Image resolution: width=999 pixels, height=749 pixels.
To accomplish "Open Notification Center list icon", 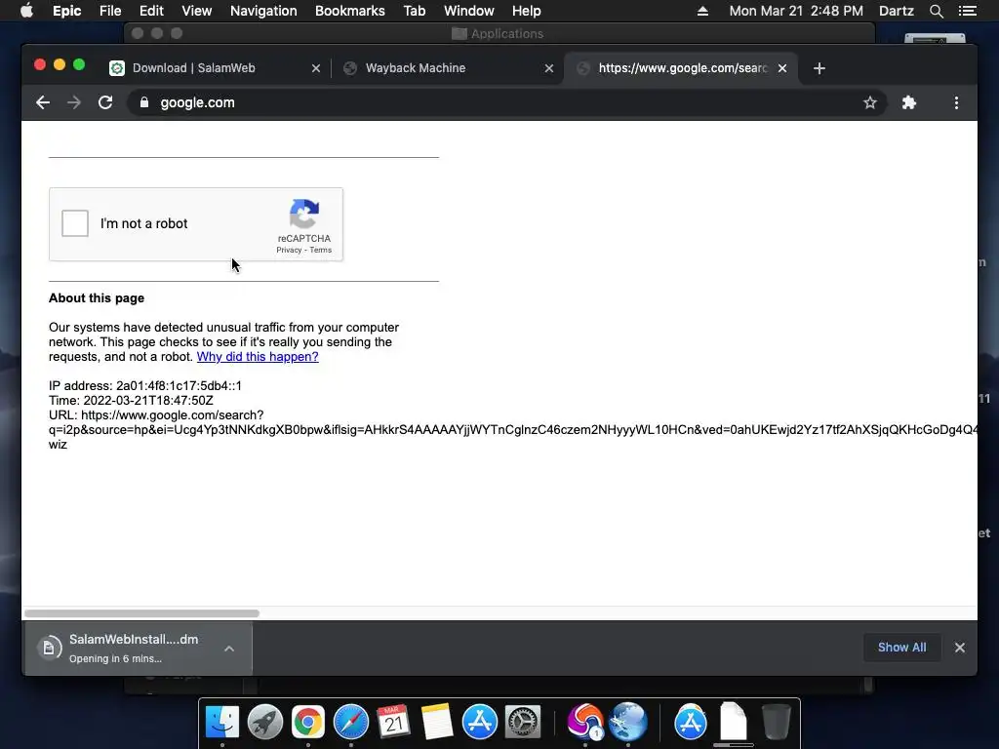I will tap(968, 11).
